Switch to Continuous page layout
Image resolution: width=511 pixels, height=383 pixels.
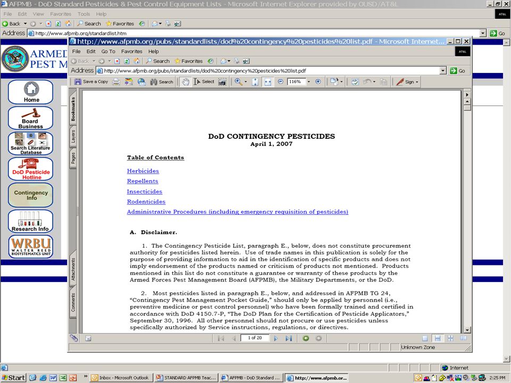[x=438, y=338]
